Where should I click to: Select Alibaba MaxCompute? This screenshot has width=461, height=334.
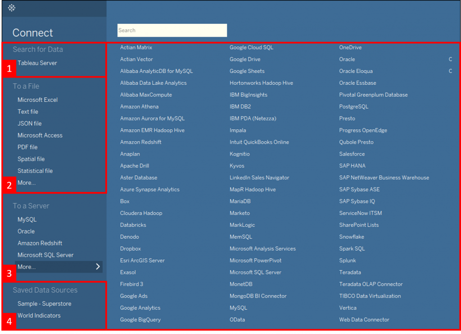point(146,95)
